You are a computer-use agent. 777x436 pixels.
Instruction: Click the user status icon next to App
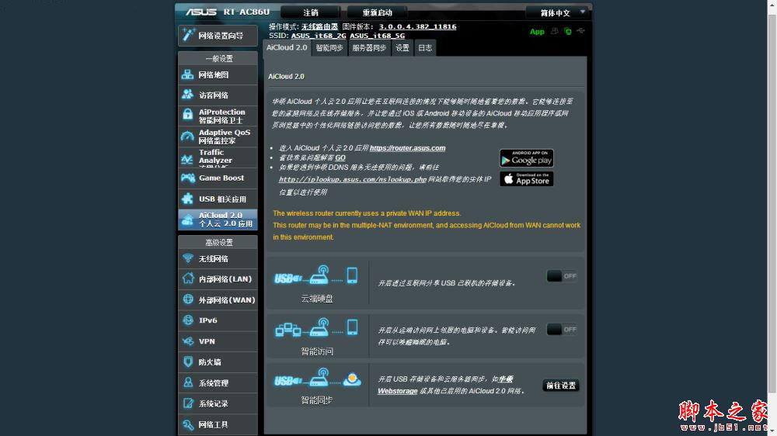point(555,31)
